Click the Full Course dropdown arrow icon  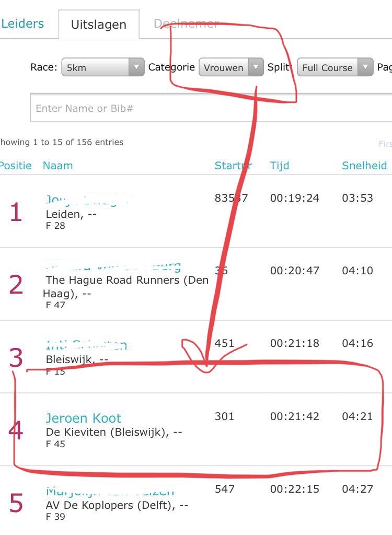365,67
